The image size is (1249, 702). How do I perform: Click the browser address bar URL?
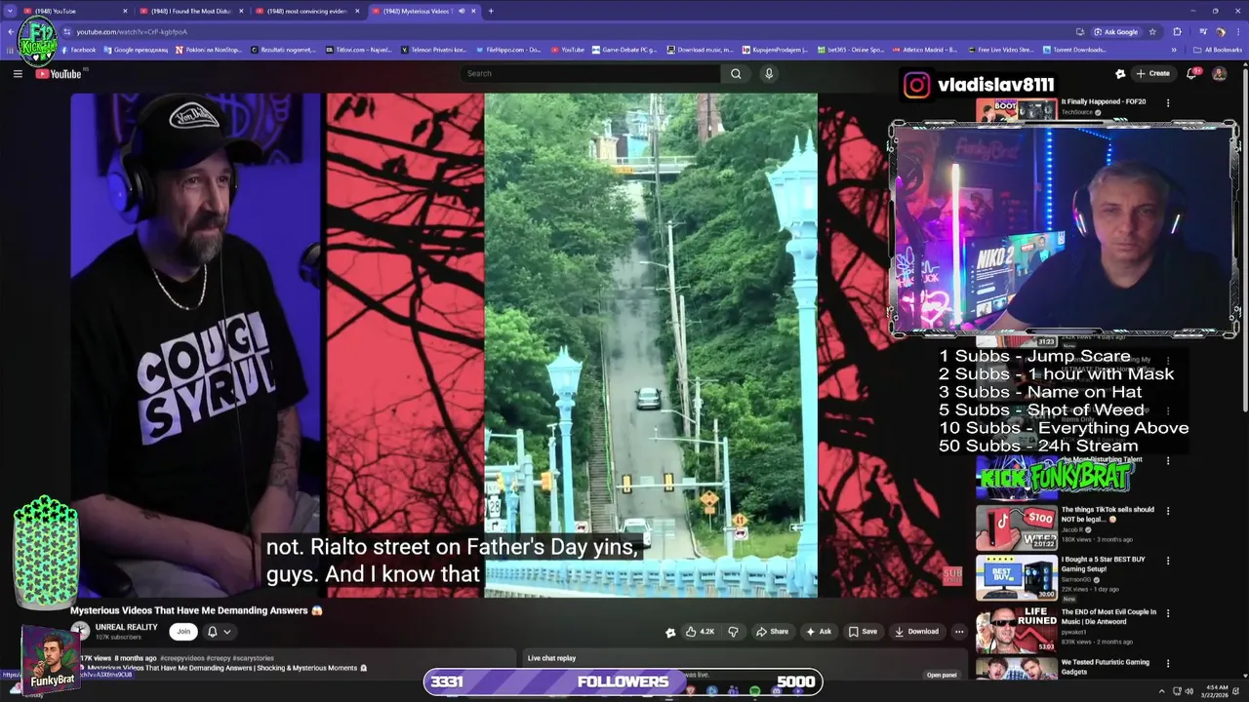click(132, 31)
